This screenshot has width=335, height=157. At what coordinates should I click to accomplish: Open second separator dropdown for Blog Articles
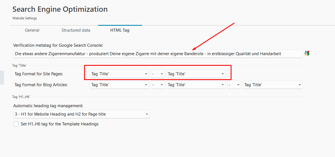point(234,85)
